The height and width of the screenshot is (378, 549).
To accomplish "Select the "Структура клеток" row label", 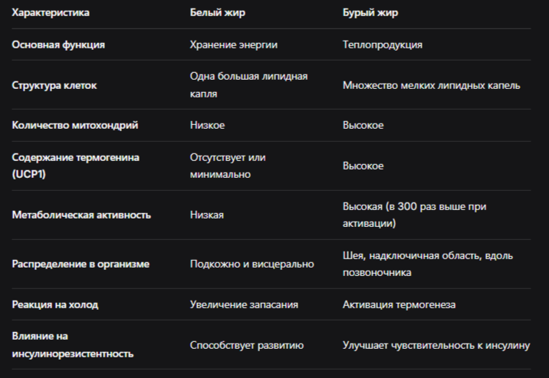I will point(54,84).
